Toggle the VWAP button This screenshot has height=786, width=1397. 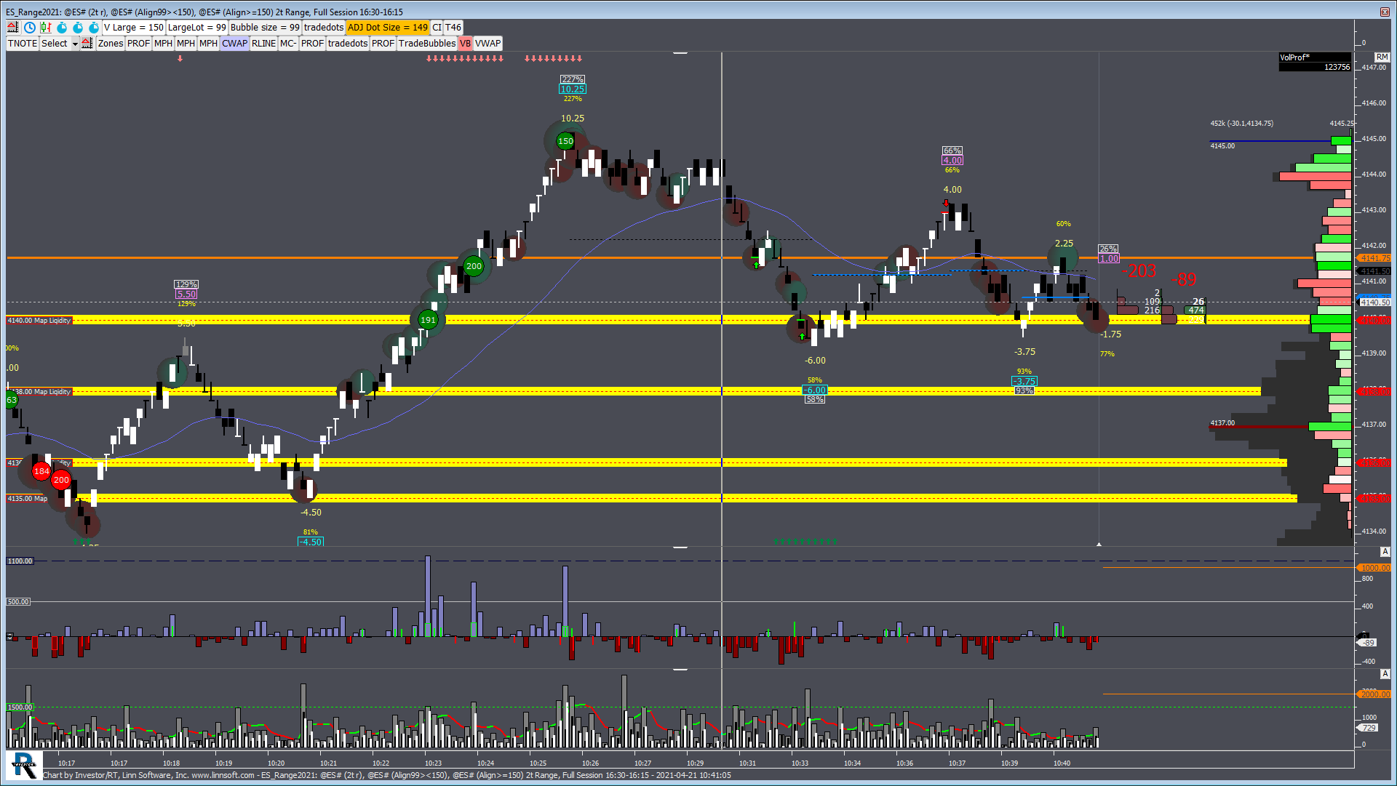(x=488, y=44)
